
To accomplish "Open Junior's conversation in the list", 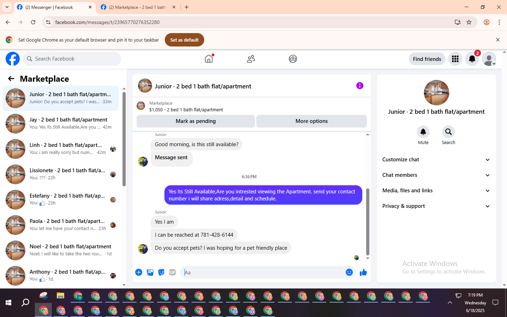I will coord(61,98).
